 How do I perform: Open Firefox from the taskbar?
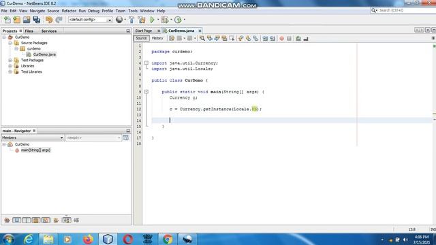click(x=88, y=239)
